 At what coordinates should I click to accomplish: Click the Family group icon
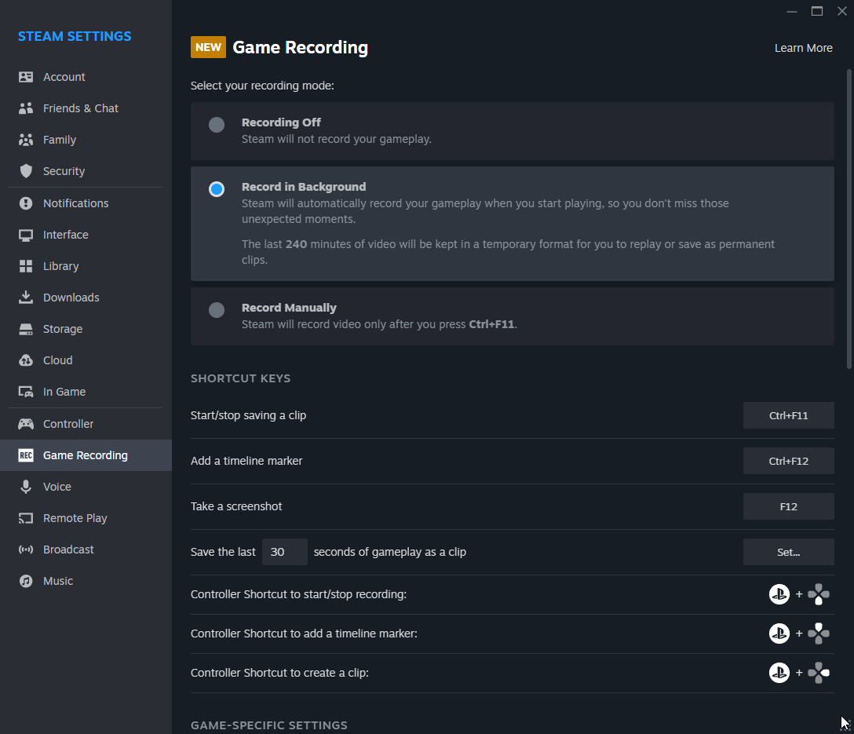[26, 140]
